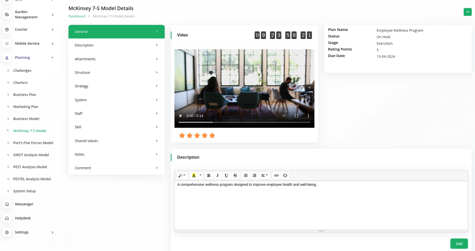Seek on the video progress bar
The image size is (475, 251).
244,122
